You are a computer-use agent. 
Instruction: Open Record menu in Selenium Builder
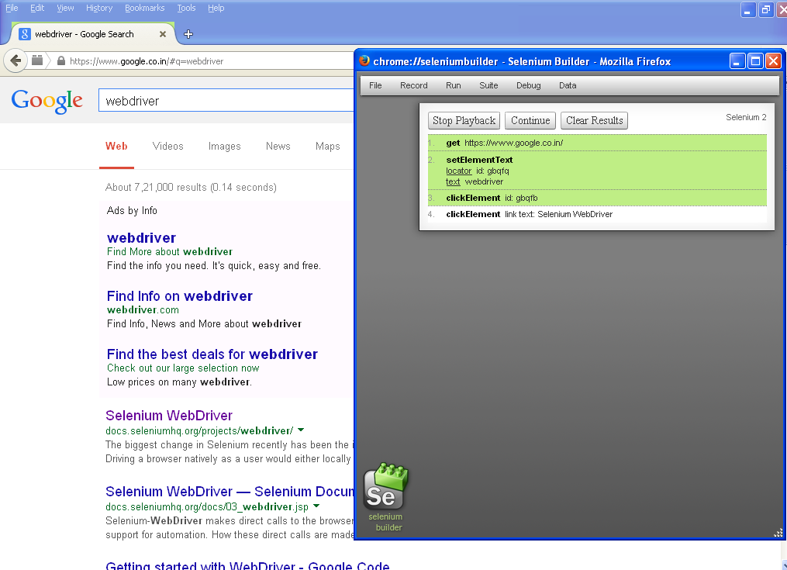point(413,85)
